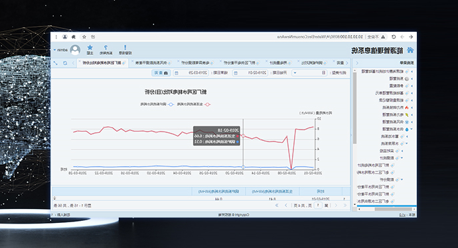
Task: Collapse the 水泵房系统 tree node arrow
Action: tap(407, 144)
